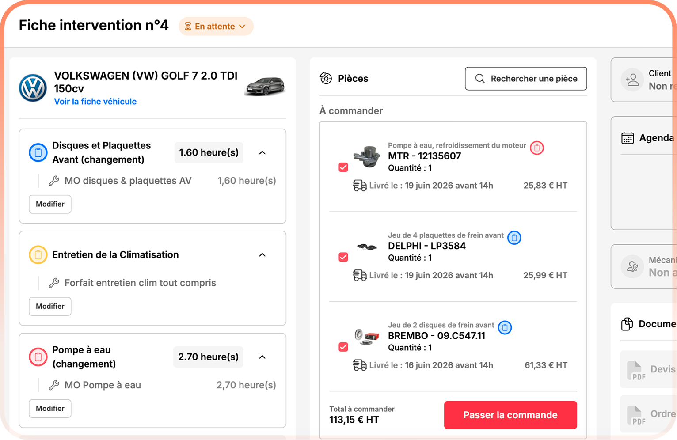Click the Mécanicien wrench-person icon

click(632, 267)
